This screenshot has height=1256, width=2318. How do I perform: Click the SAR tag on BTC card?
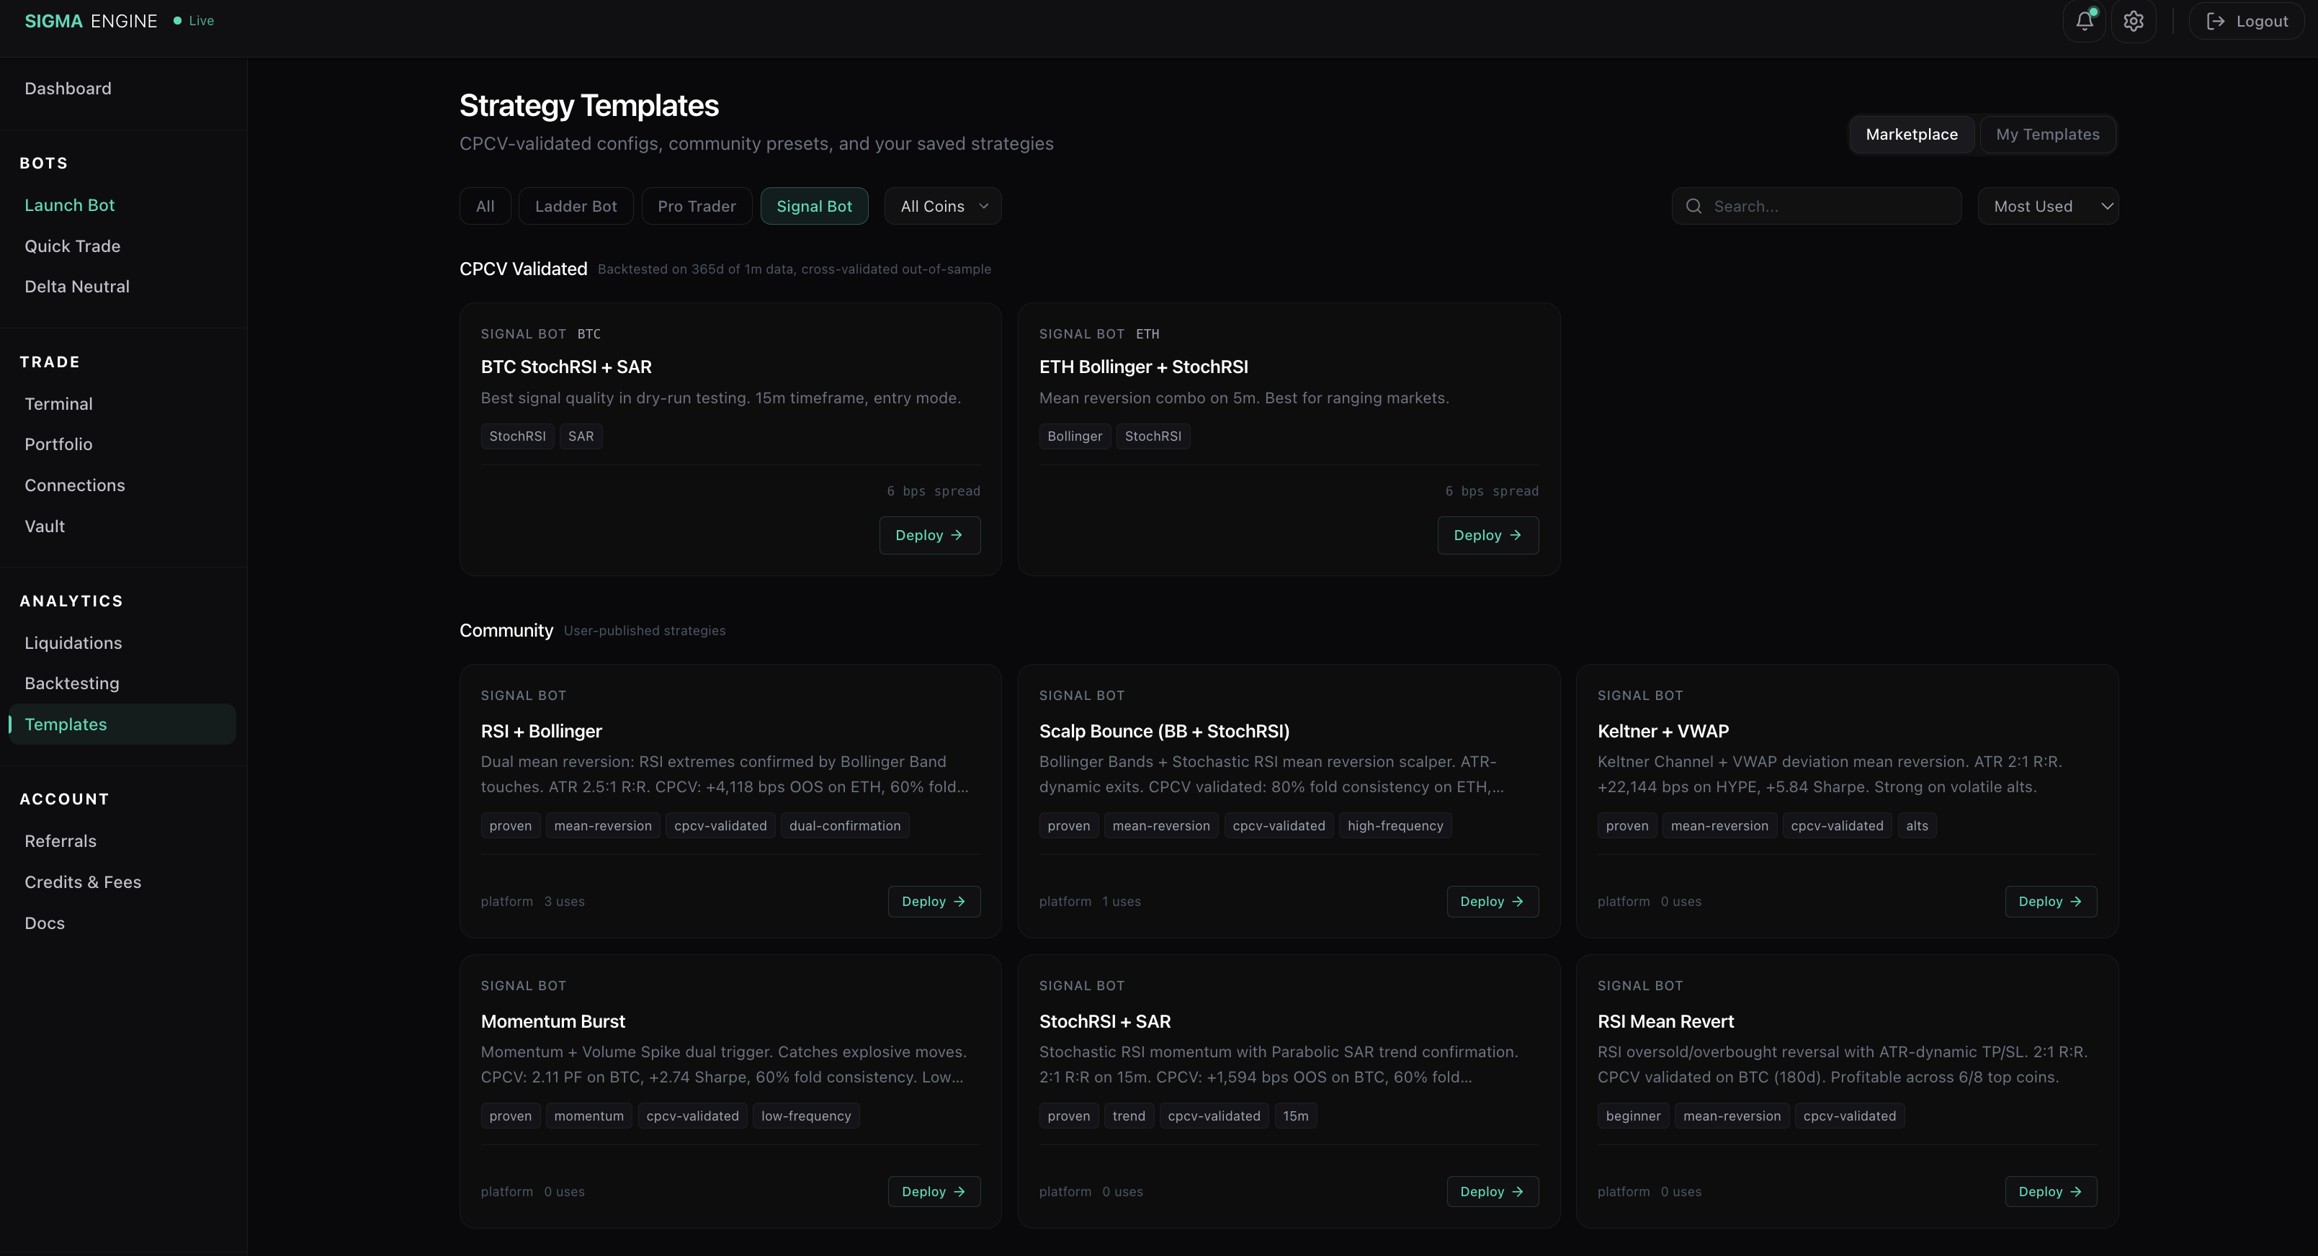pos(581,436)
